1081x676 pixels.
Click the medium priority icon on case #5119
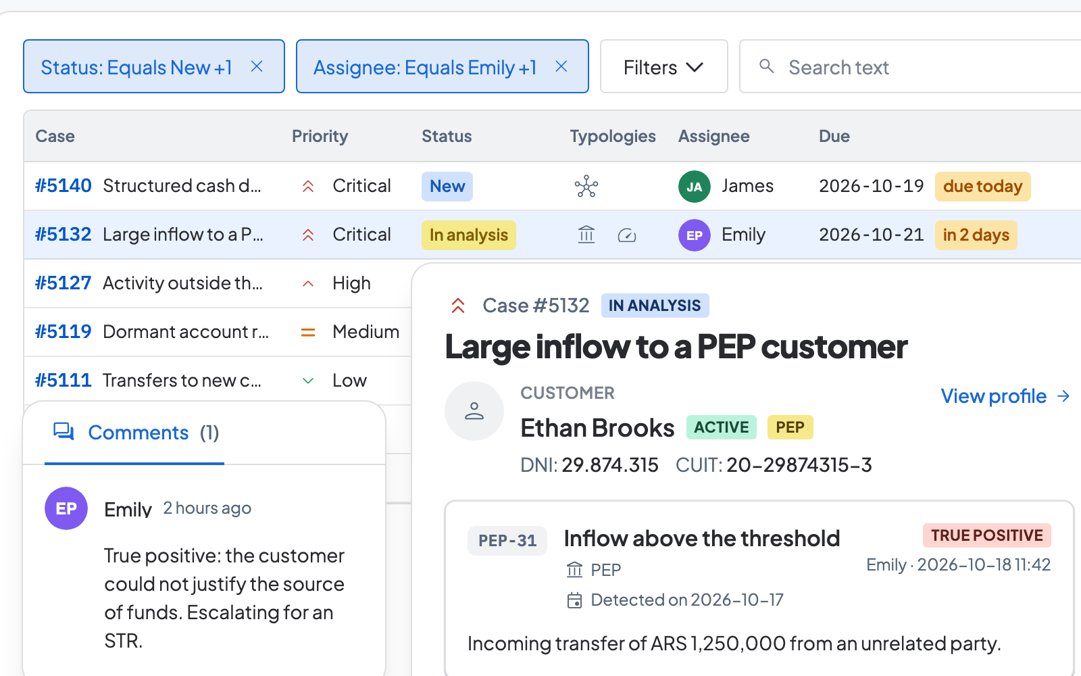(308, 332)
